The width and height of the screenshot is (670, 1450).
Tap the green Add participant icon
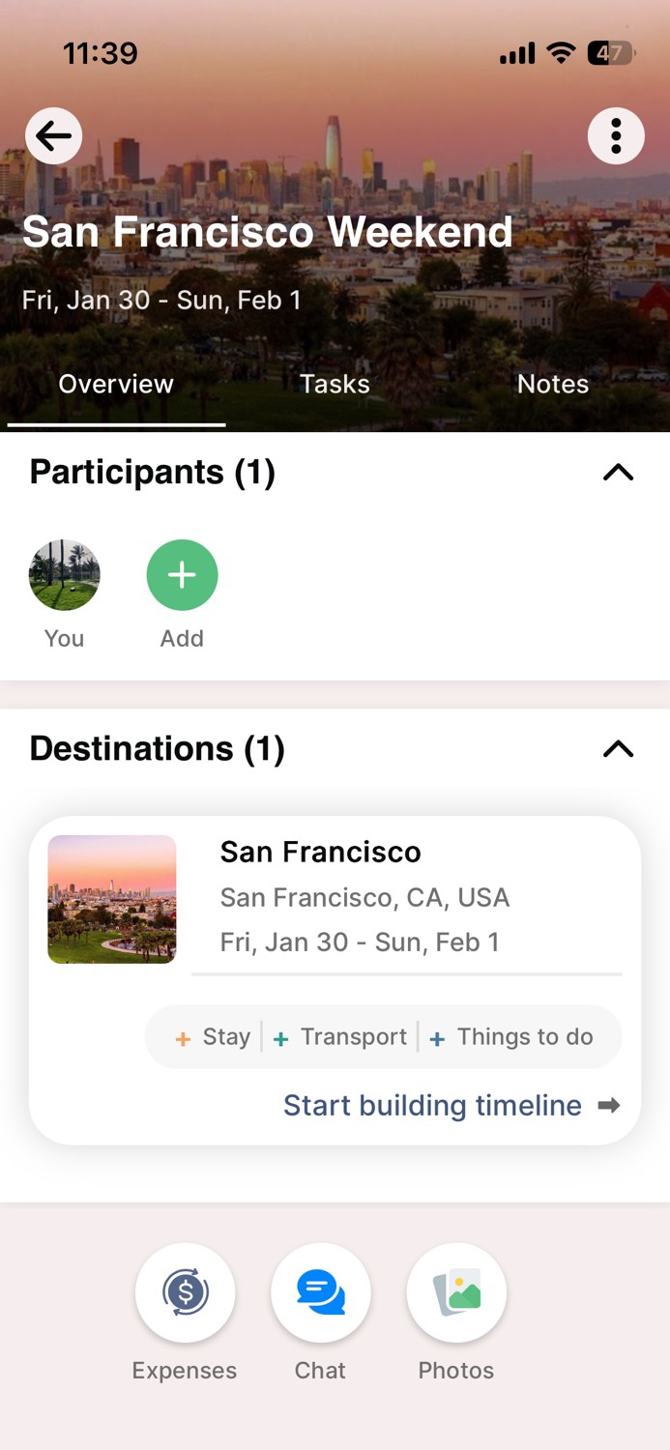point(182,575)
